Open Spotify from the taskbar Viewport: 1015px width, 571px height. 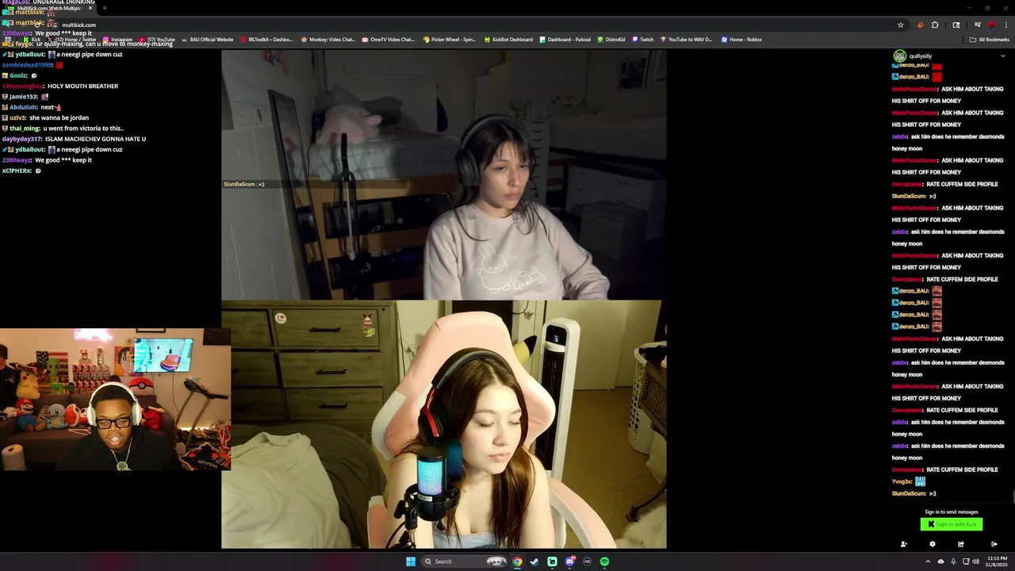pos(604,561)
